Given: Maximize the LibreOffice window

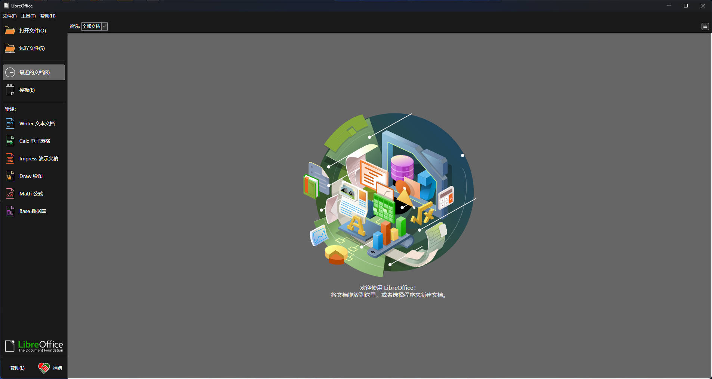Looking at the screenshot, I should pos(686,6).
